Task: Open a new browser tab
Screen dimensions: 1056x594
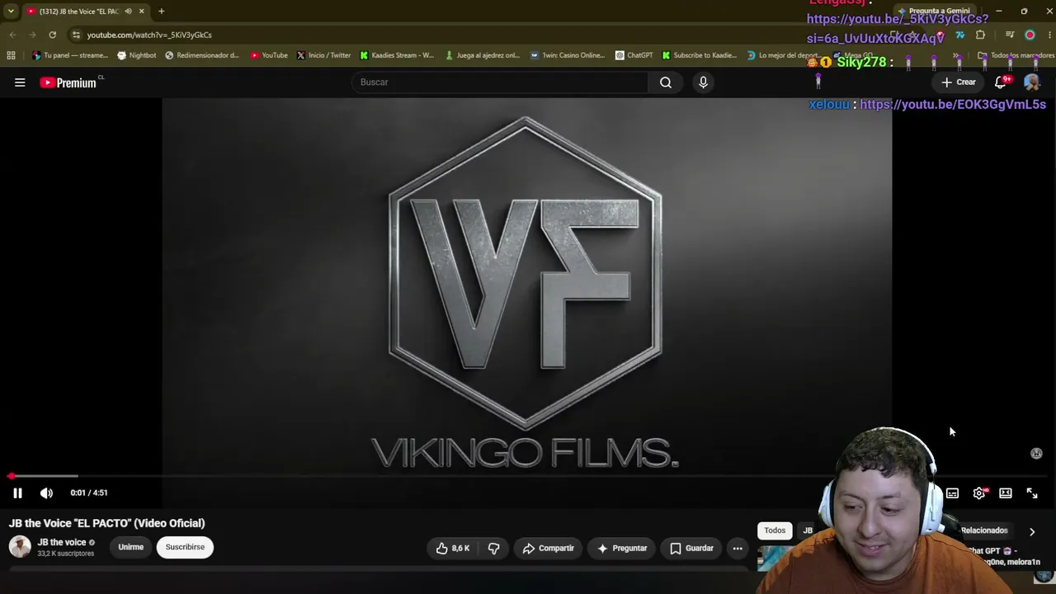Action: (162, 12)
